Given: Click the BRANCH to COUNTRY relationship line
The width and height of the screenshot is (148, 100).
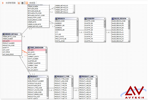Looking at the screenshot, I should pos(81,30).
